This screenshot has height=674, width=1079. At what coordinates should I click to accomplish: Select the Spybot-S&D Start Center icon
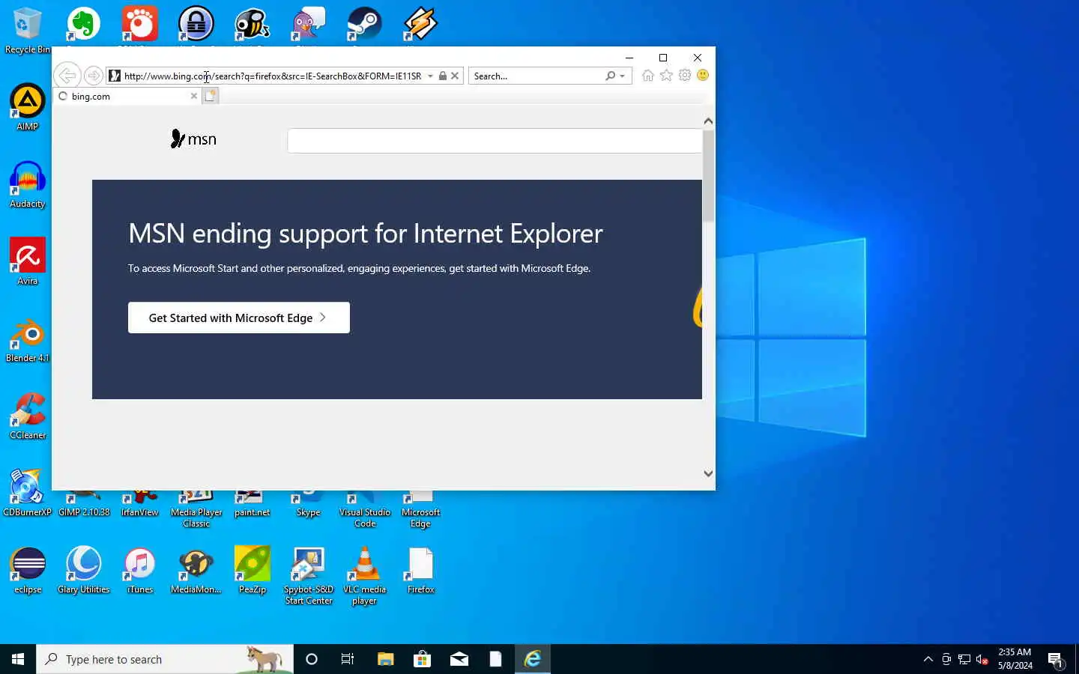point(309,575)
